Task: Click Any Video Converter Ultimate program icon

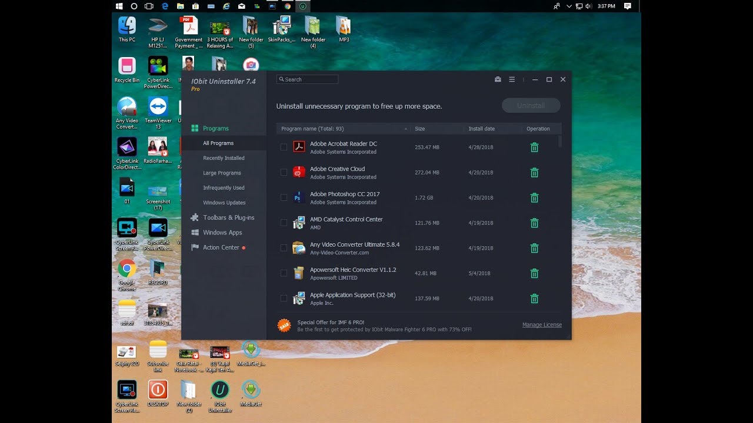Action: click(299, 248)
